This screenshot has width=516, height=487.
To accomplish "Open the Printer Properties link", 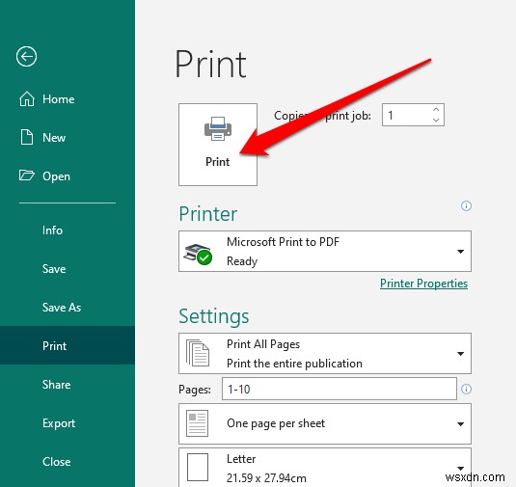I will tap(423, 284).
